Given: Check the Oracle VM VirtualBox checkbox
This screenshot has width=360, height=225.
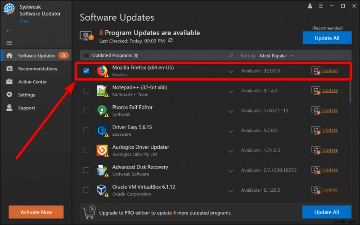Looking at the screenshot, I should pyautogui.click(x=86, y=190).
